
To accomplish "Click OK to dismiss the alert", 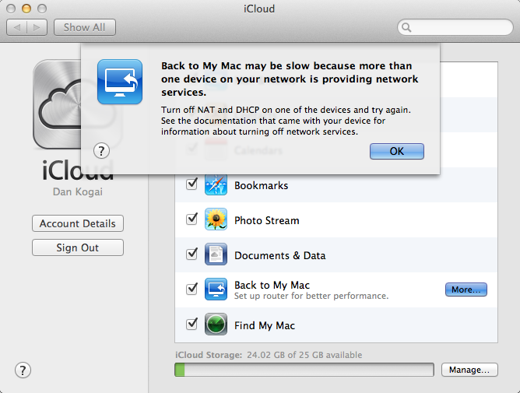I will tap(397, 151).
